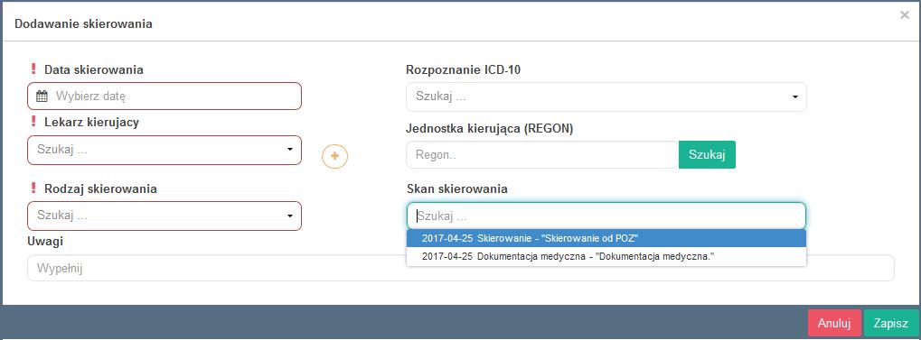The image size is (921, 340).
Task: Click the Rozpoznanie ICD-10 label
Action: pos(464,69)
